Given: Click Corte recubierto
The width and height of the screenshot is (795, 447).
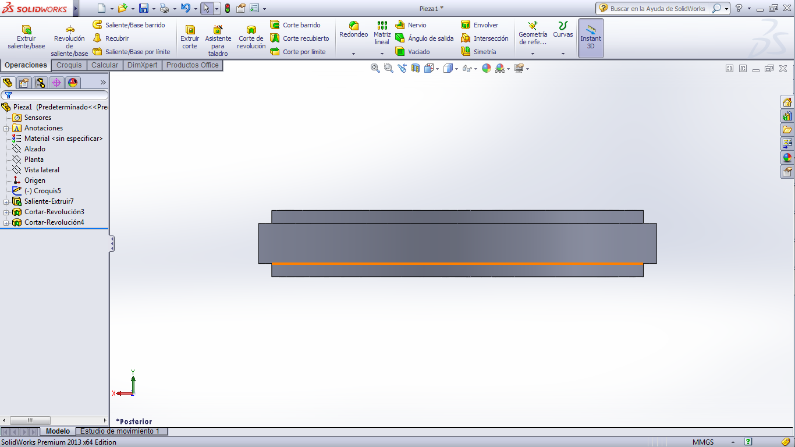Looking at the screenshot, I should [299, 38].
